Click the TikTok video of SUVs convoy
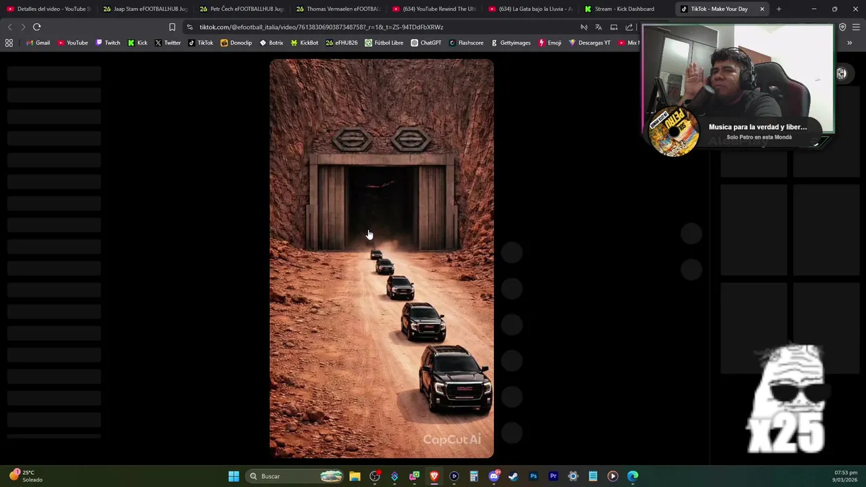This screenshot has width=866, height=487. 382,258
